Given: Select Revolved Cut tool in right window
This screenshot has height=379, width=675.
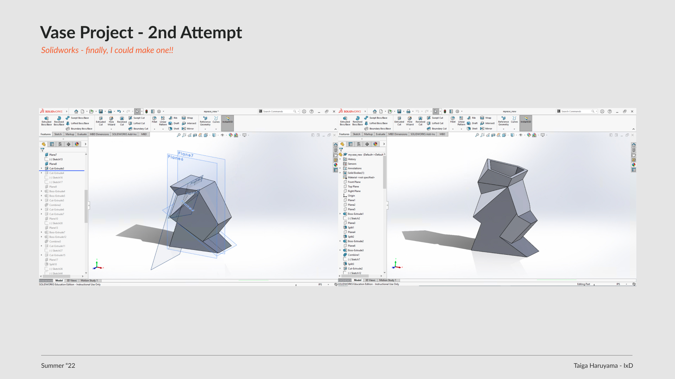Looking at the screenshot, I should (x=420, y=121).
